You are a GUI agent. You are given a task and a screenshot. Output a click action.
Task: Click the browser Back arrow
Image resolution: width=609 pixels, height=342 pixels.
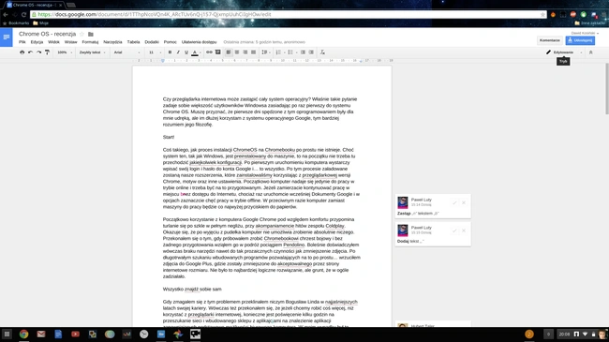tap(6, 14)
